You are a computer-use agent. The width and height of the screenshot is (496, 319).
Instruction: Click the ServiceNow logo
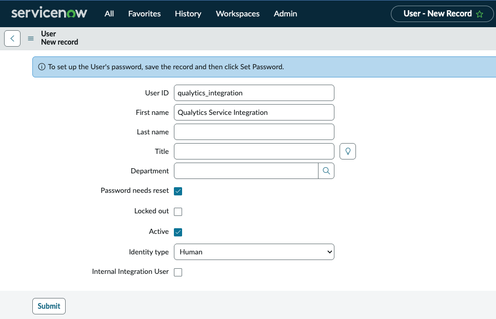coord(49,13)
